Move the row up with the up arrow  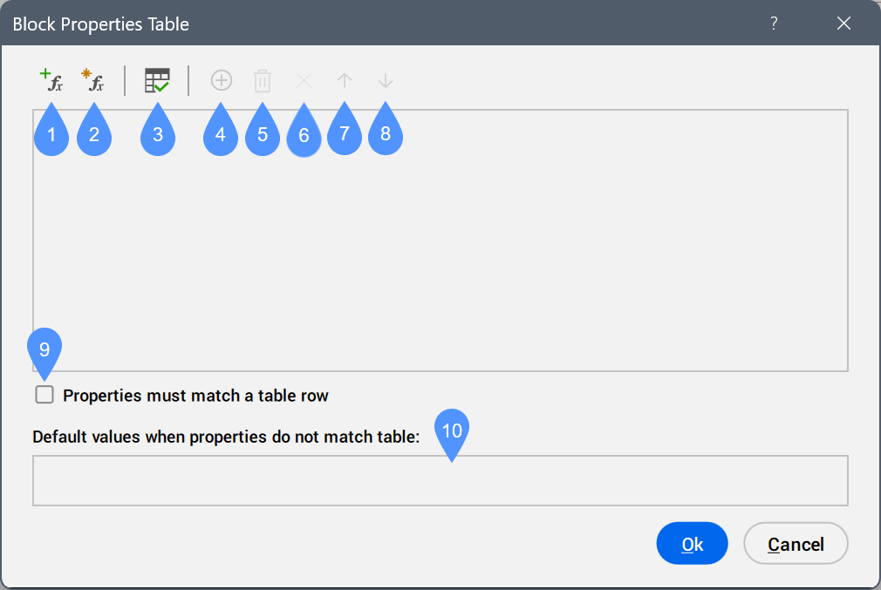[345, 81]
